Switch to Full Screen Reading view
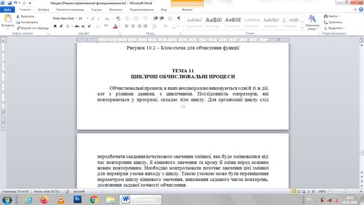This screenshot has width=364, height=205. [299, 191]
